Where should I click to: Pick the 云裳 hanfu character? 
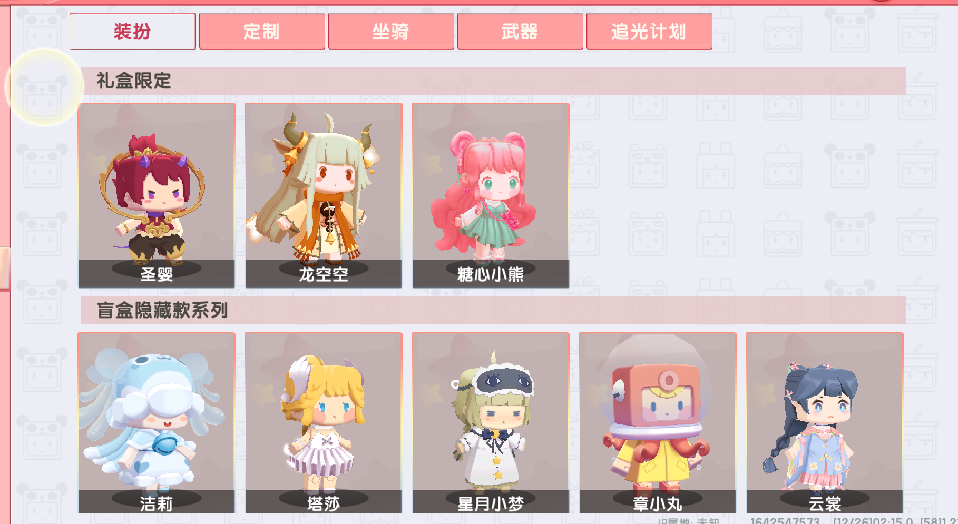click(x=825, y=423)
